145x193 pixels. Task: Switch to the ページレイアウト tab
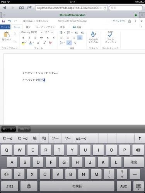click(x=45, y=27)
